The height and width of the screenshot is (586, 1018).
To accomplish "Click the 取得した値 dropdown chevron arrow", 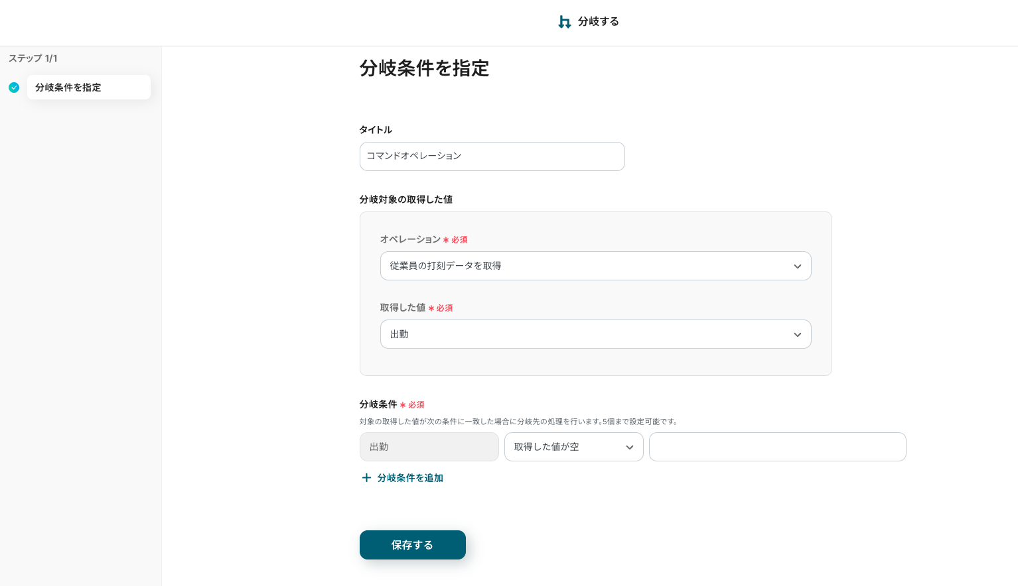I will pyautogui.click(x=797, y=335).
